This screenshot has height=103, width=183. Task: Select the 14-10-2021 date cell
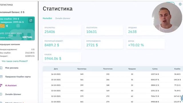tap(56, 85)
